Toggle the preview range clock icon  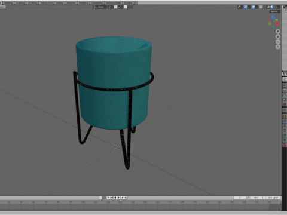pos(248,198)
